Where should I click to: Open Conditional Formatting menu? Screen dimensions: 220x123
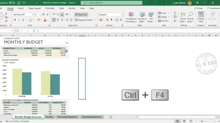(x=131, y=17)
